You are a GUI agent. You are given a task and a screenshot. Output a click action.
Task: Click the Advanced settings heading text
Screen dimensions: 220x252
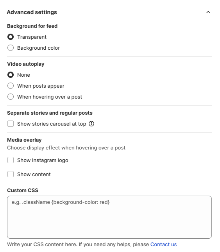tap(32, 12)
